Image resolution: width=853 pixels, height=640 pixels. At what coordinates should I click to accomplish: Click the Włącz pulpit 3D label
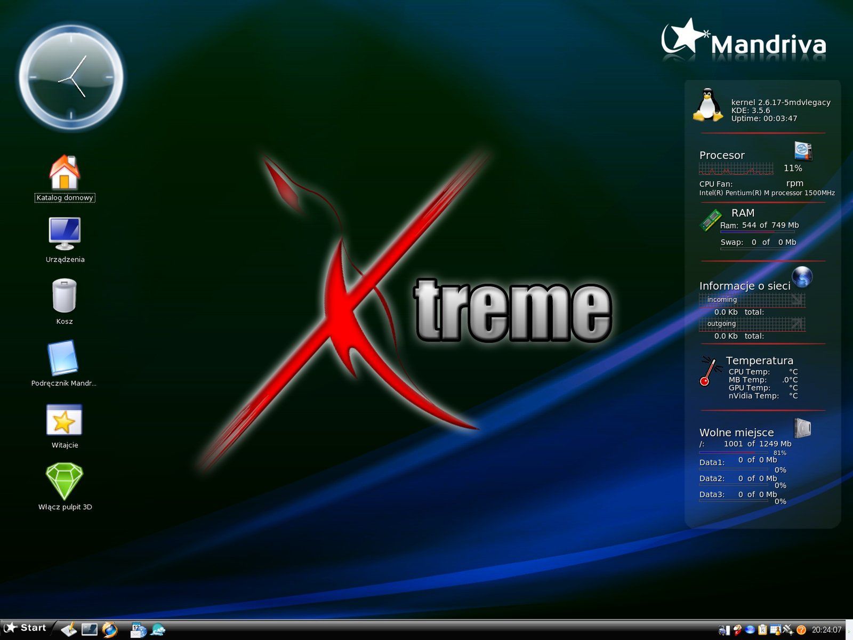pyautogui.click(x=65, y=507)
